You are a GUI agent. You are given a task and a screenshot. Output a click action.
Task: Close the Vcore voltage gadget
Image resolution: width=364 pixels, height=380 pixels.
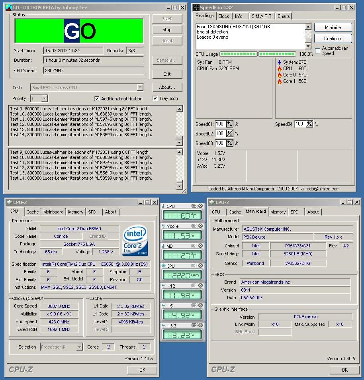[x=201, y=225]
